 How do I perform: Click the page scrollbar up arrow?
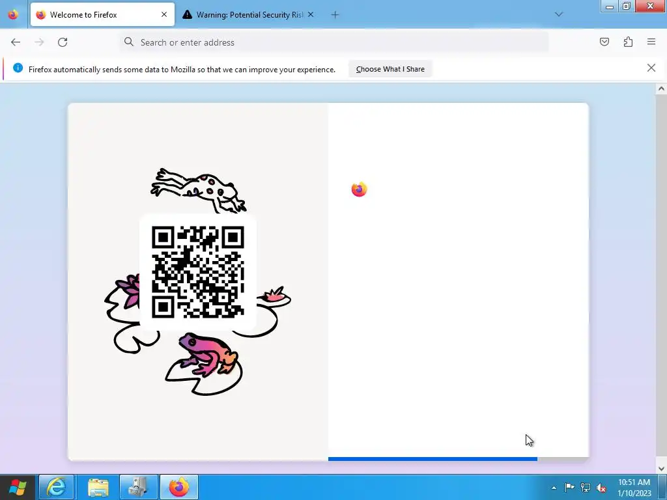coord(661,89)
